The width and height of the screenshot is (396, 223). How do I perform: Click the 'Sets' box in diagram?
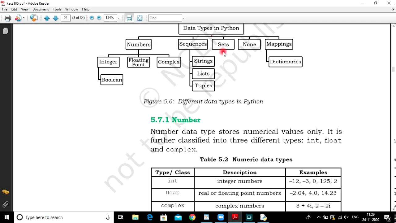223,45
